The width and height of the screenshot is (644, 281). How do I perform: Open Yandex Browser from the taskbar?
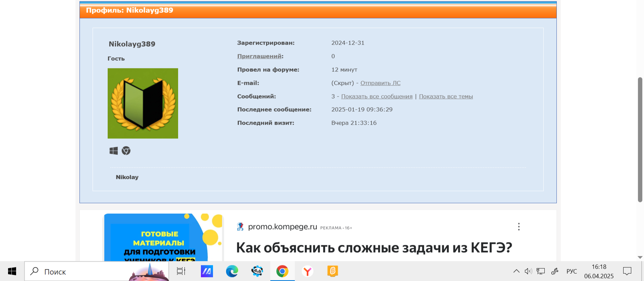click(x=308, y=271)
